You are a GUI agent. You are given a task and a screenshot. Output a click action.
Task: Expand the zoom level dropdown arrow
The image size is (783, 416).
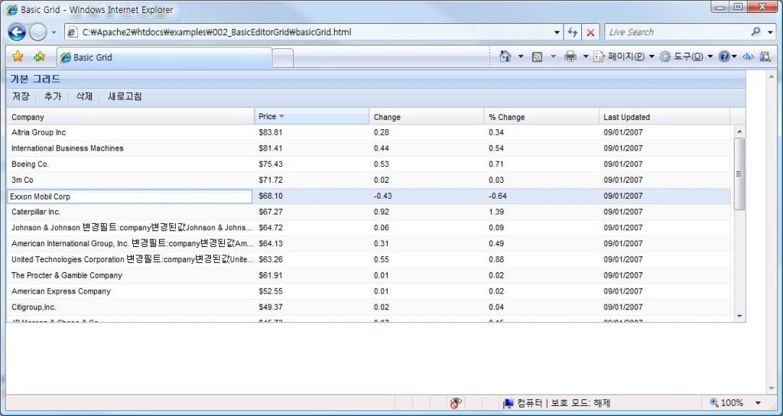pos(758,403)
